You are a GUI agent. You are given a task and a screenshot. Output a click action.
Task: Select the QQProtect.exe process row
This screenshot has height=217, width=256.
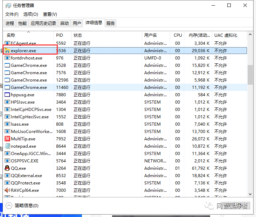click(x=125, y=183)
